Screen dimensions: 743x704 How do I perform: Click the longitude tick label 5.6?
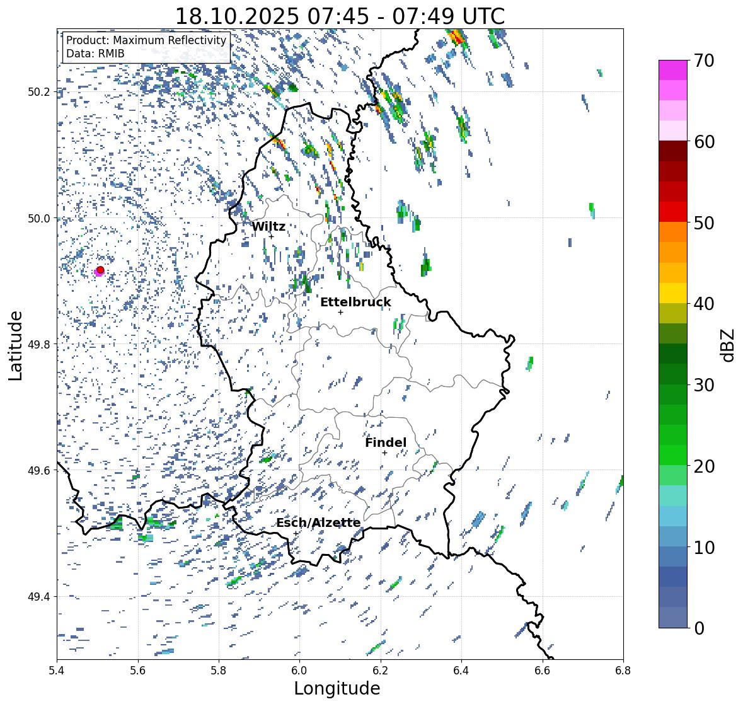138,671
